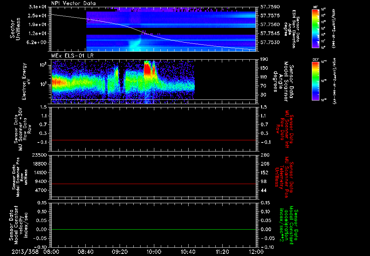
Task: Click the 18800 scanner position tick value
Action: coord(40,164)
